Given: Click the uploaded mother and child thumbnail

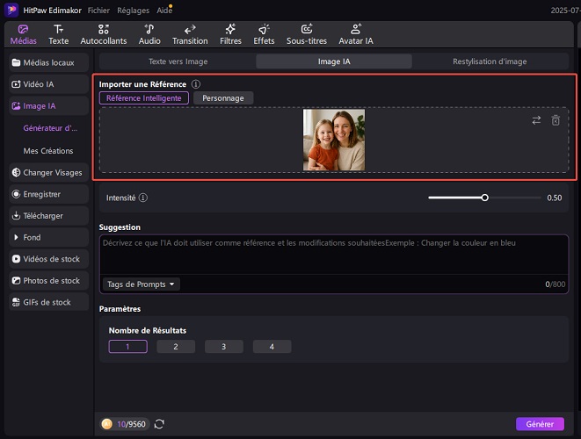Looking at the screenshot, I should [334, 140].
